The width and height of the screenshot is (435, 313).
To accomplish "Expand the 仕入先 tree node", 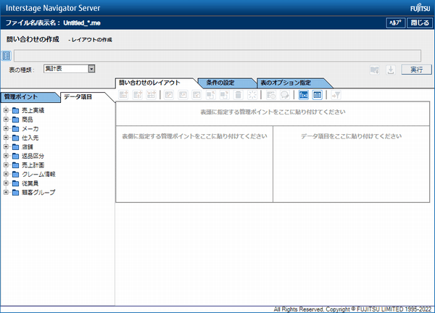I will point(6,138).
